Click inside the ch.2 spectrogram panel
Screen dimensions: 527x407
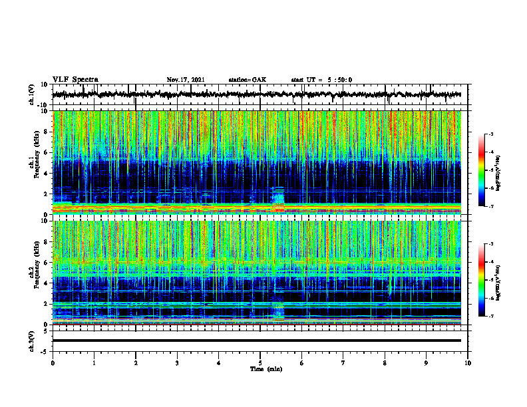coord(256,273)
